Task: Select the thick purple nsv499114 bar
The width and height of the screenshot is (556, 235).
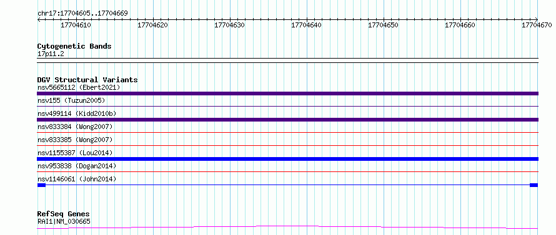Action: point(287,120)
